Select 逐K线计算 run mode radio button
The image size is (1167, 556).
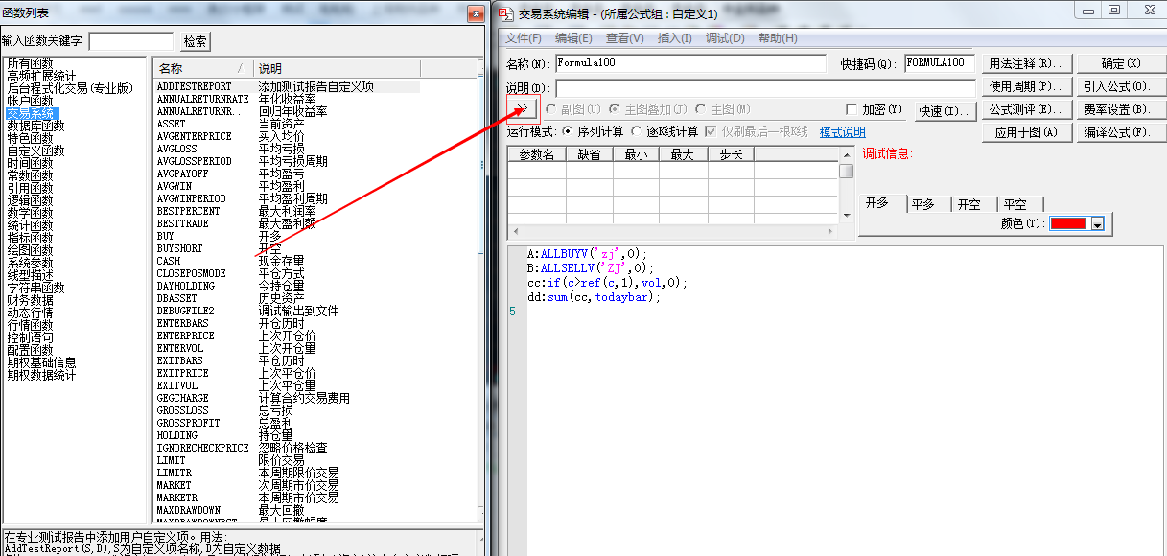tap(636, 131)
